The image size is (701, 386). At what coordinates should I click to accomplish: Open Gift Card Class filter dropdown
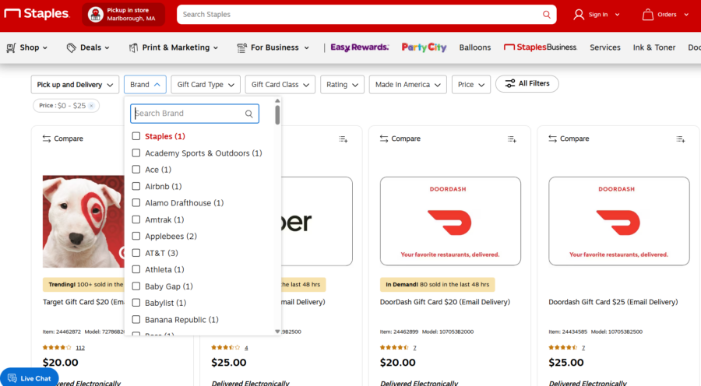click(x=280, y=84)
